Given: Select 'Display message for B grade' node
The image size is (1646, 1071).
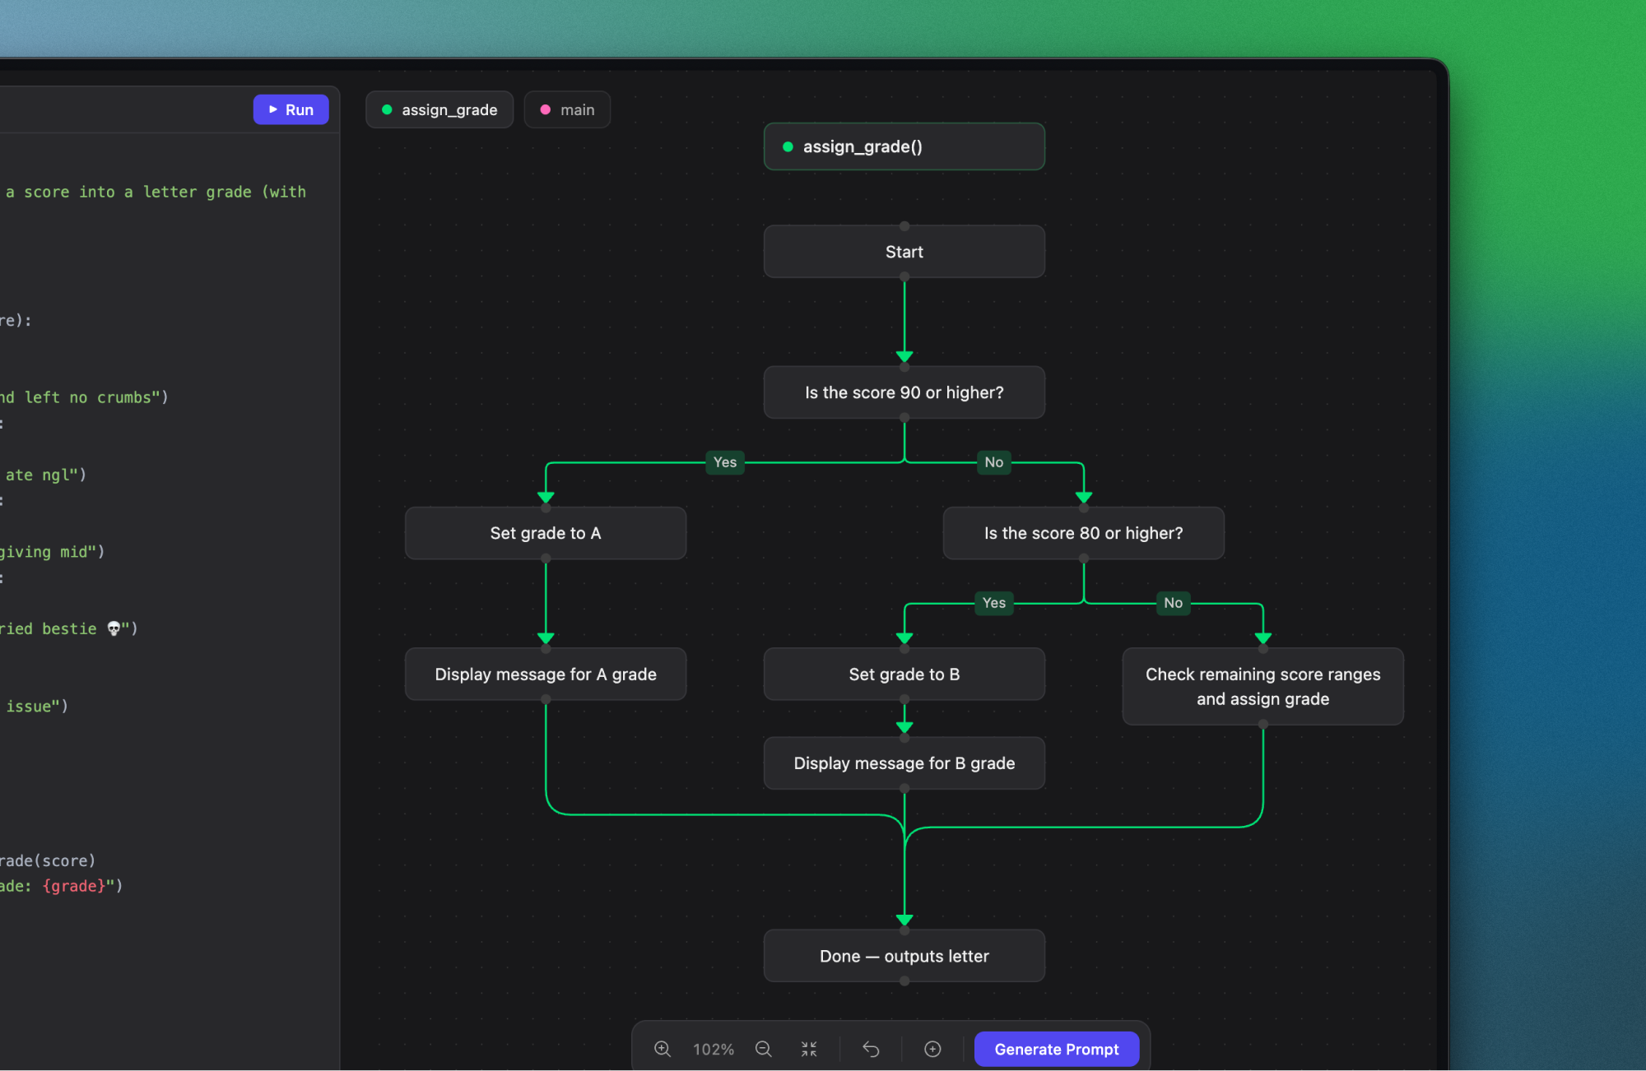Looking at the screenshot, I should 904,763.
